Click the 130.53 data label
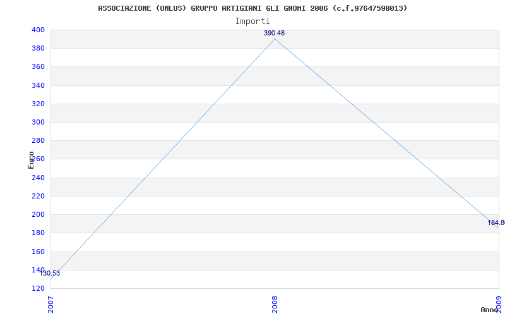 tap(50, 274)
